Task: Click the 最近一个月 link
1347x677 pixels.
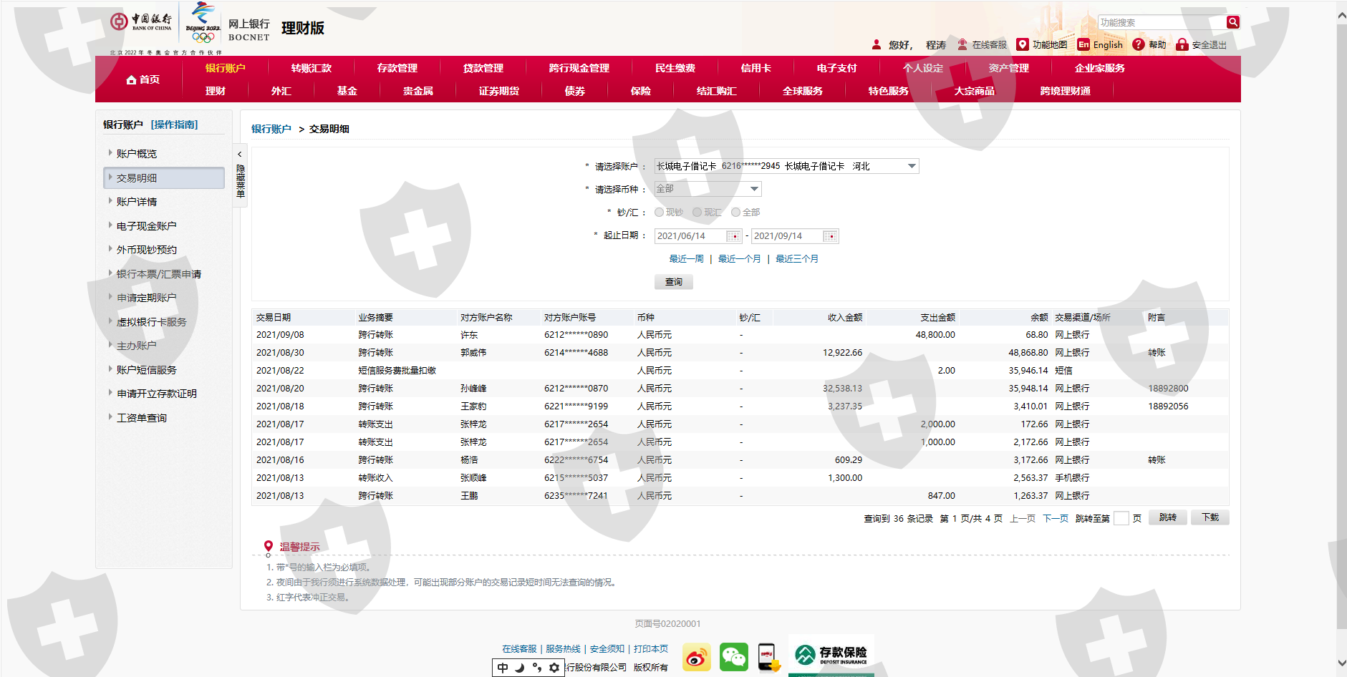Action: [739, 259]
